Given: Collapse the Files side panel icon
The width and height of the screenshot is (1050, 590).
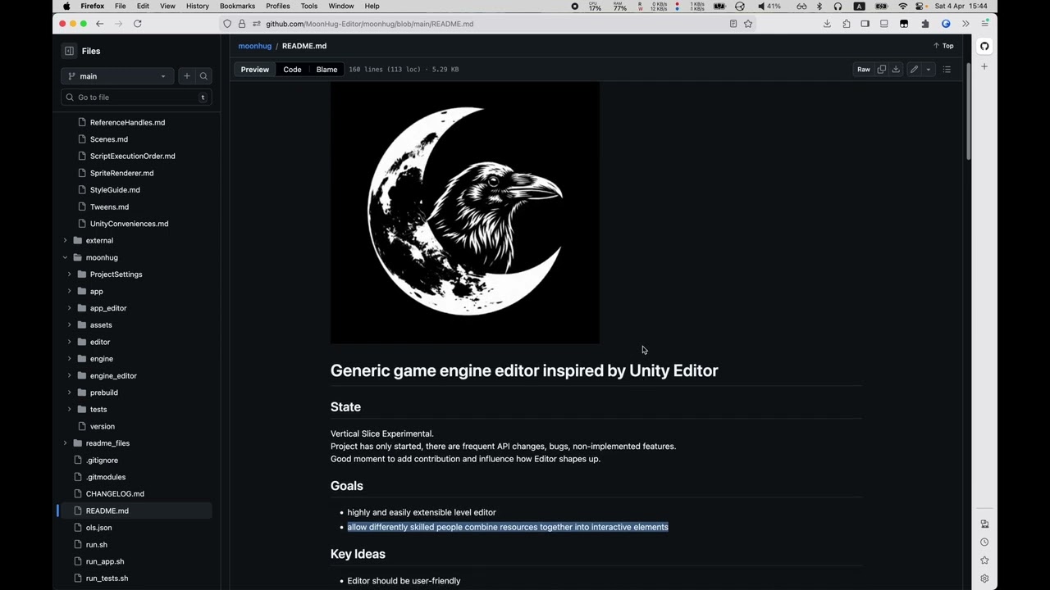Looking at the screenshot, I should click(69, 51).
